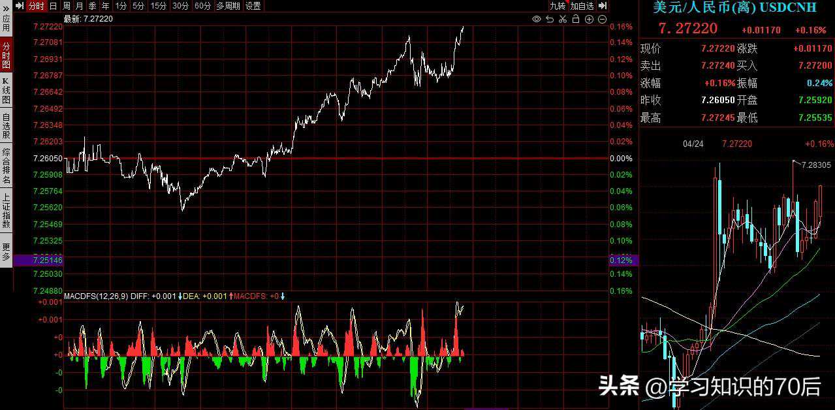
Task: Open K线图 in the left sidebar
Action: pos(6,90)
